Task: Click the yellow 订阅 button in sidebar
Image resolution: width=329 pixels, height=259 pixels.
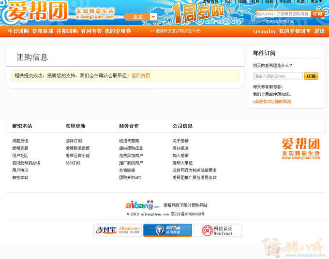Action: [311, 76]
